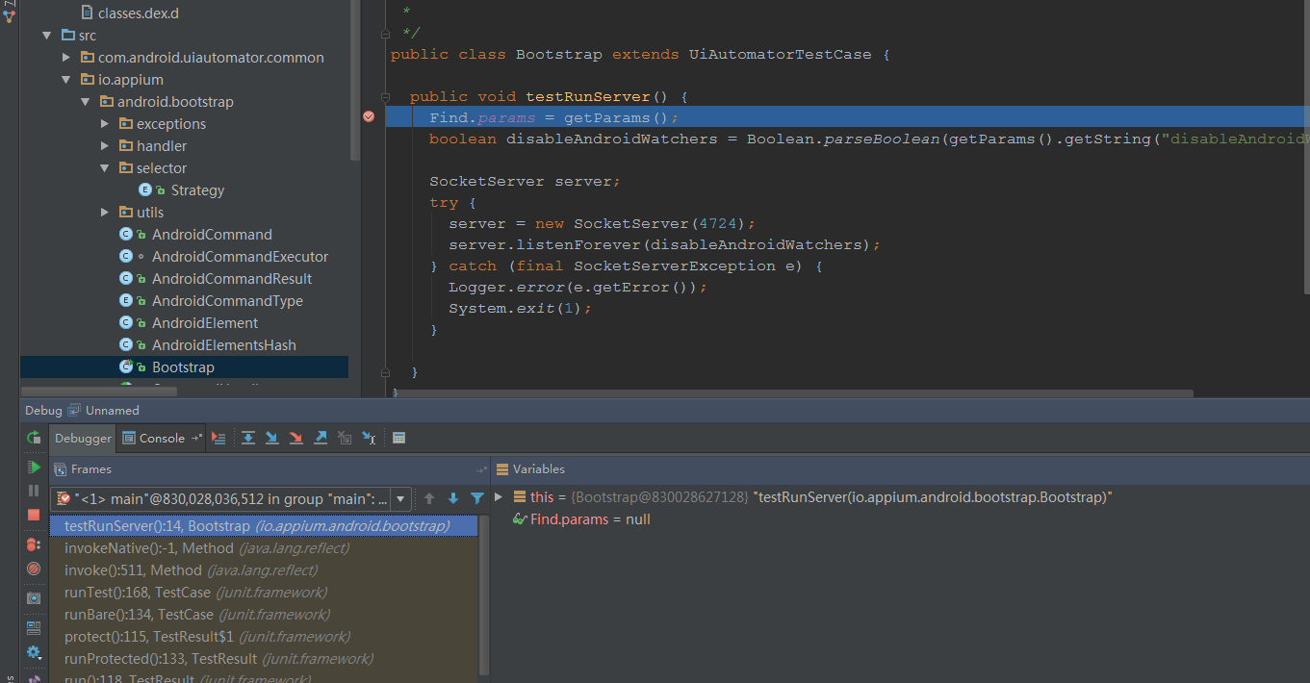Resume program with the green play icon
Viewport: 1310px width, 683px height.
click(34, 468)
